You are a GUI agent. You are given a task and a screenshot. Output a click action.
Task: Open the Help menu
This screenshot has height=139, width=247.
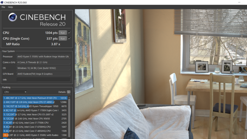(10, 7)
